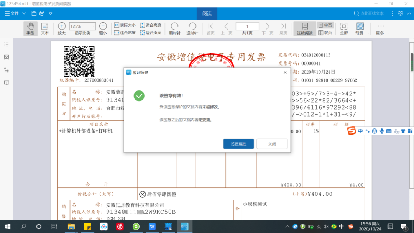This screenshot has width=414, height=233.
Task: Expand the quick access toolbar dropdown
Action: pyautogui.click(x=51, y=13)
